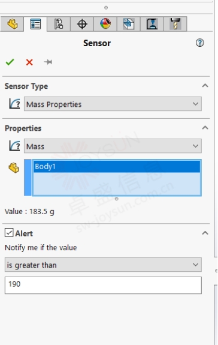The image size is (218, 345).
Task: Open the CAM tools end mill tab
Action: coord(175,24)
